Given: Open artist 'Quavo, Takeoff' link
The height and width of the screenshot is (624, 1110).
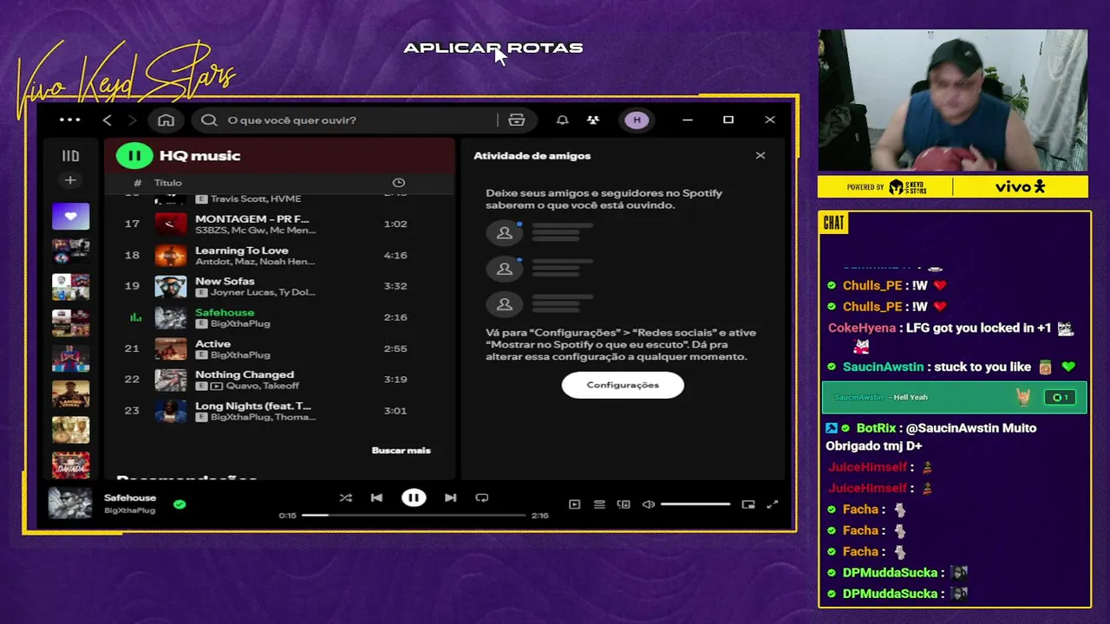Looking at the screenshot, I should point(263,387).
